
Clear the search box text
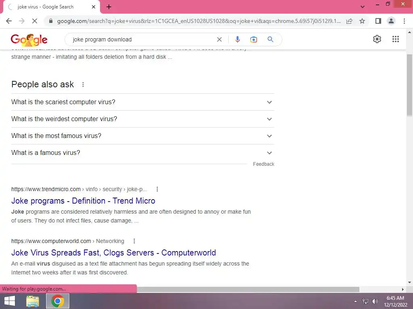click(219, 39)
